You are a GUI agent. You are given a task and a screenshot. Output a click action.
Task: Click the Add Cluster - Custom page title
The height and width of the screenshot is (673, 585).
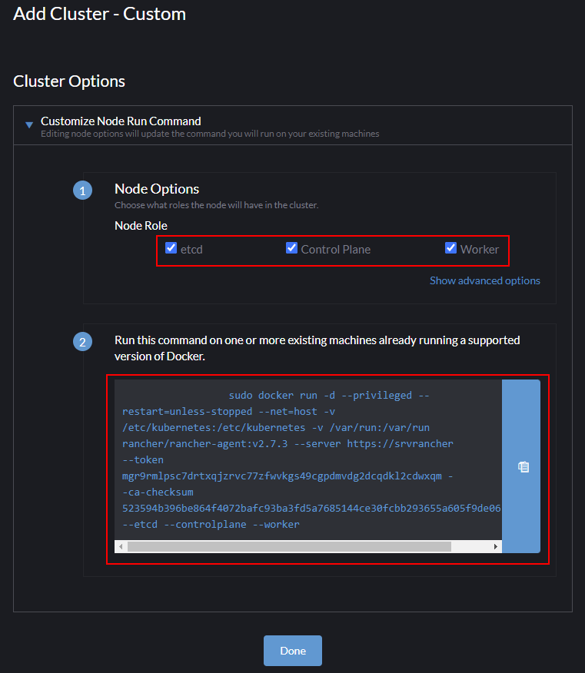[99, 14]
